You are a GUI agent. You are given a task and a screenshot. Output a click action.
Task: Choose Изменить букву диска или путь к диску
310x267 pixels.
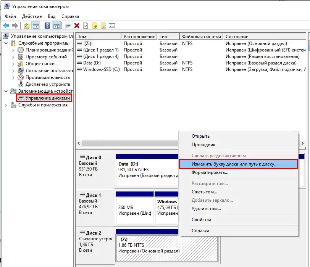click(x=234, y=164)
